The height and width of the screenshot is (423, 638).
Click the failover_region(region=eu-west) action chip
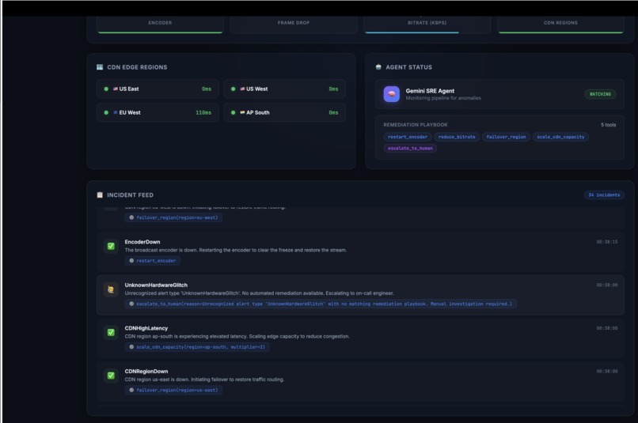point(173,217)
